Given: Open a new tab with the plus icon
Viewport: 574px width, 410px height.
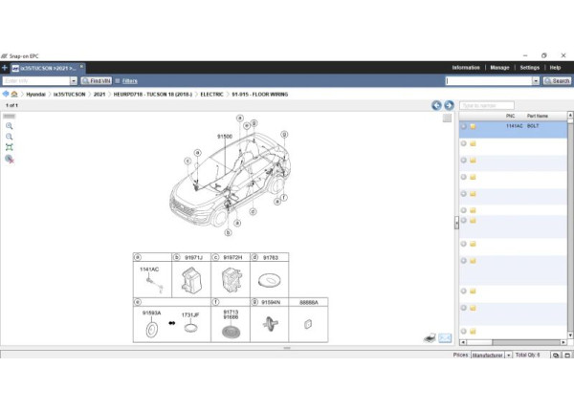Looking at the screenshot, I should coord(5,68).
